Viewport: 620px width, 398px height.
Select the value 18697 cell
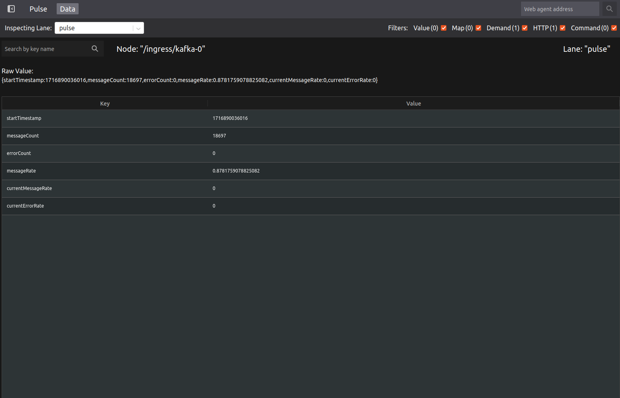click(414, 136)
